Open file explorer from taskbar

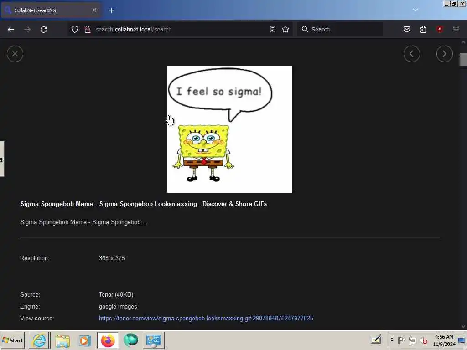62,340
